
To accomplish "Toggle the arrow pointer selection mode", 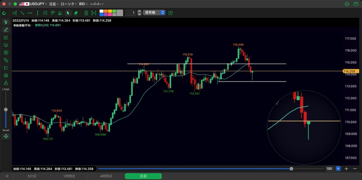I will pos(68,13).
